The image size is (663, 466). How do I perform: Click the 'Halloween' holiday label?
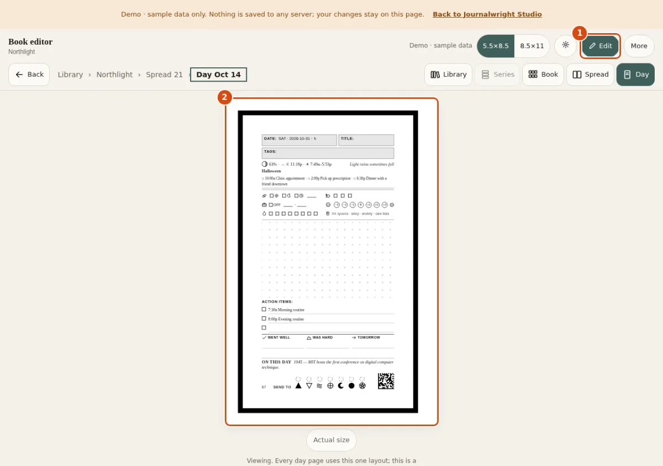271,171
